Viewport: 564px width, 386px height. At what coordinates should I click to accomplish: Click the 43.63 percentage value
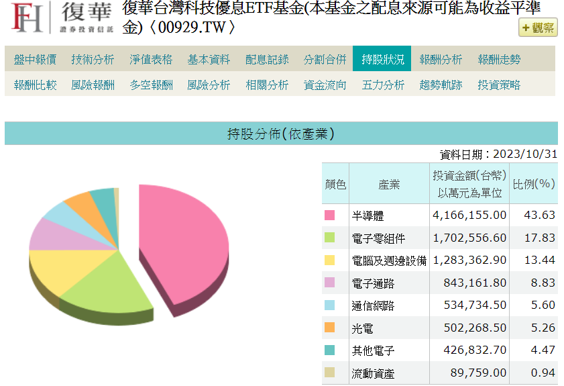pyautogui.click(x=540, y=215)
